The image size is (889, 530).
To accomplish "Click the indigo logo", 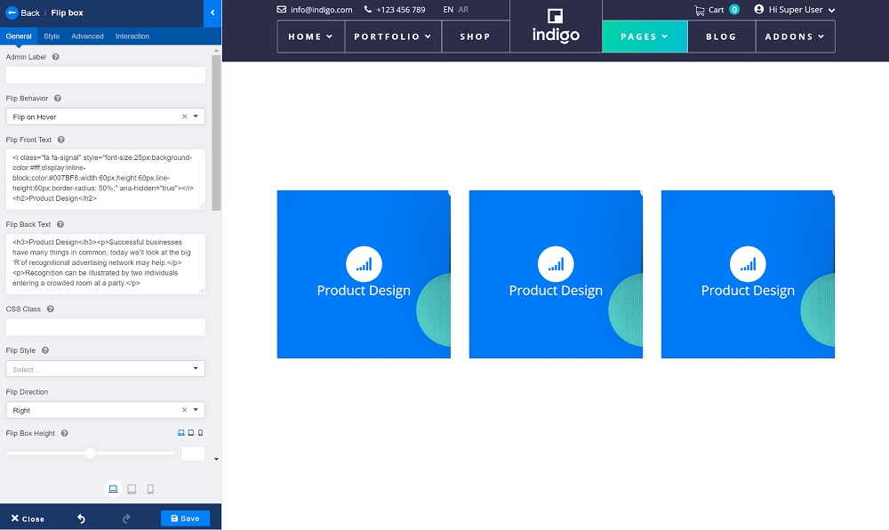I will pyautogui.click(x=556, y=27).
